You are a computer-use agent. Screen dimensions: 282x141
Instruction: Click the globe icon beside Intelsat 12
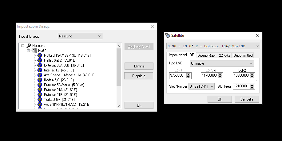[40, 70]
